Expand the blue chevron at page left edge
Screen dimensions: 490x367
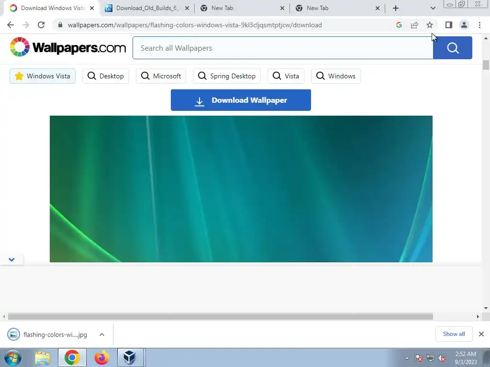(11, 259)
